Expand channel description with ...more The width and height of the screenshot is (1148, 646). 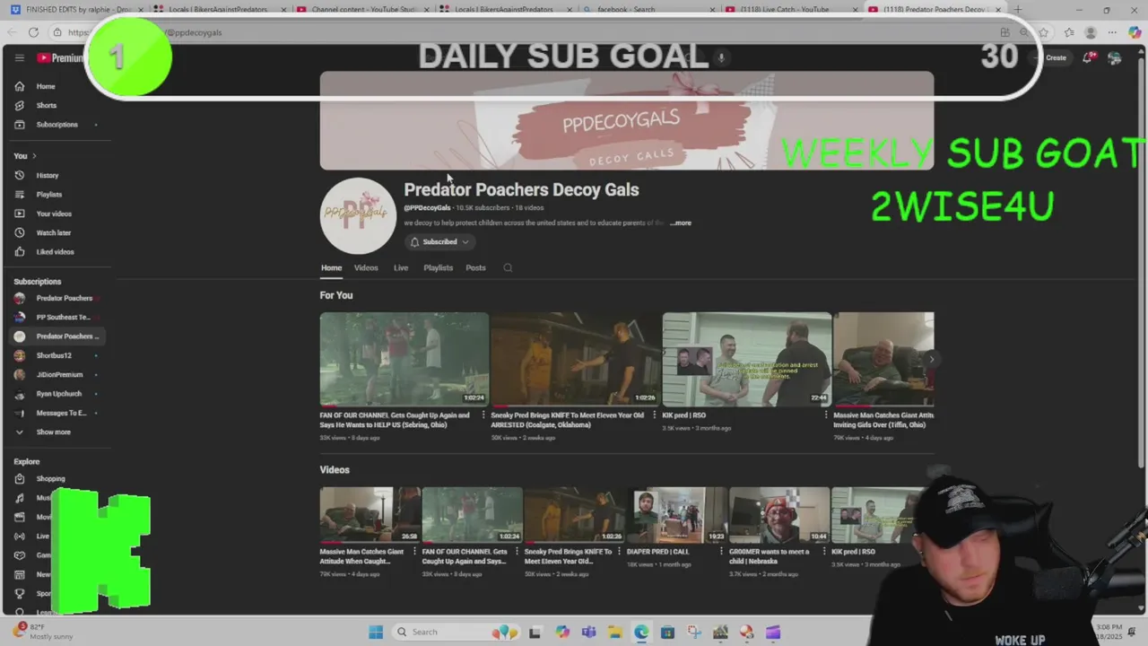click(x=682, y=223)
